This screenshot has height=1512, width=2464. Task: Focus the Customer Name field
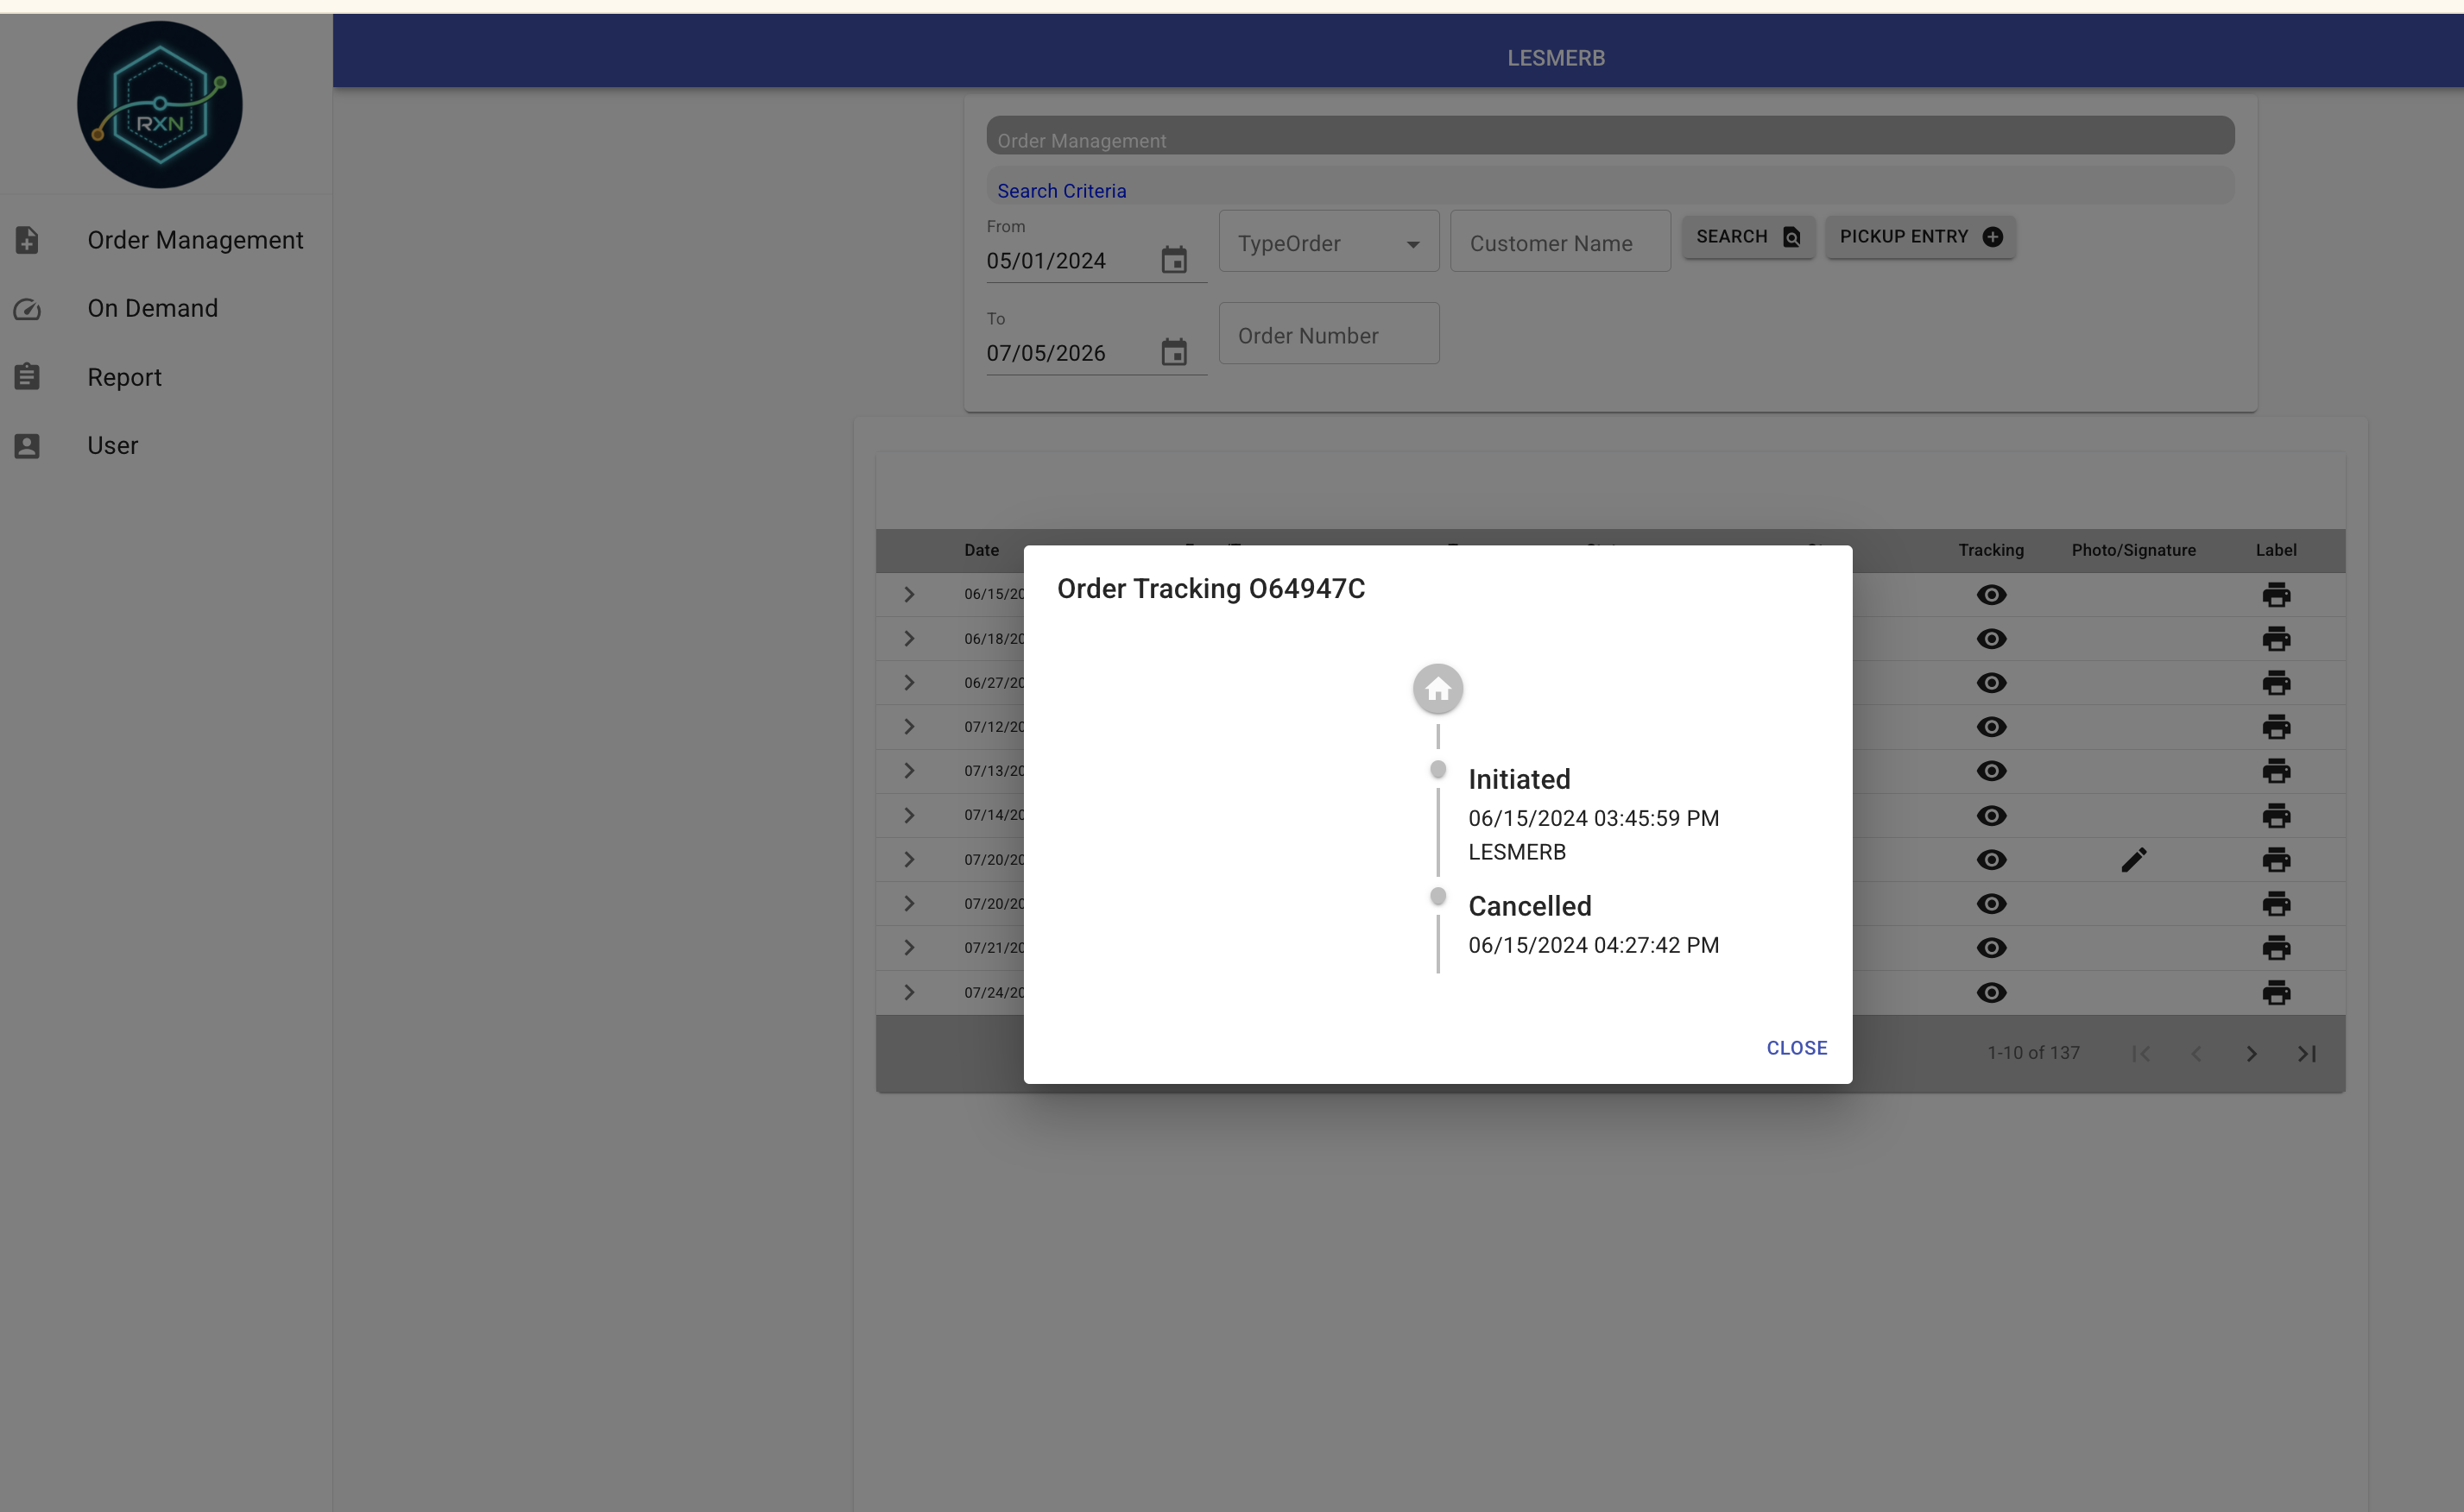tap(1559, 241)
